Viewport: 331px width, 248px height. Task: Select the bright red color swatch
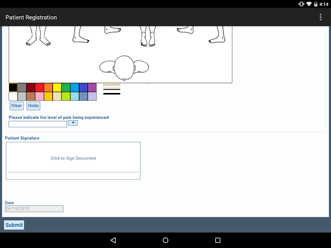pos(39,88)
